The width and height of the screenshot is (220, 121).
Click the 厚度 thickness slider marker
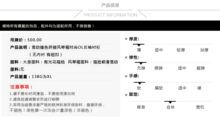(x=139, y=45)
